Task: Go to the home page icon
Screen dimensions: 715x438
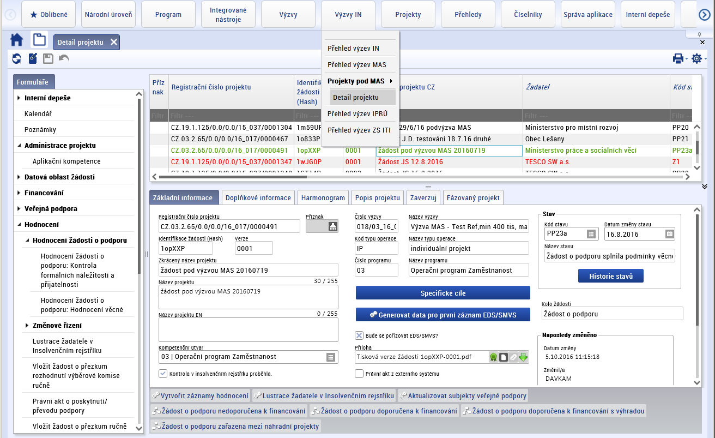Action: (x=17, y=40)
